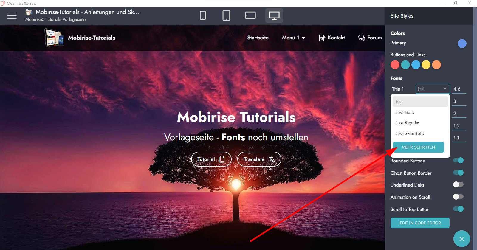Viewport: 477px width, 250px height.
Task: Edit the font size field showing 3
Action: pos(459,101)
